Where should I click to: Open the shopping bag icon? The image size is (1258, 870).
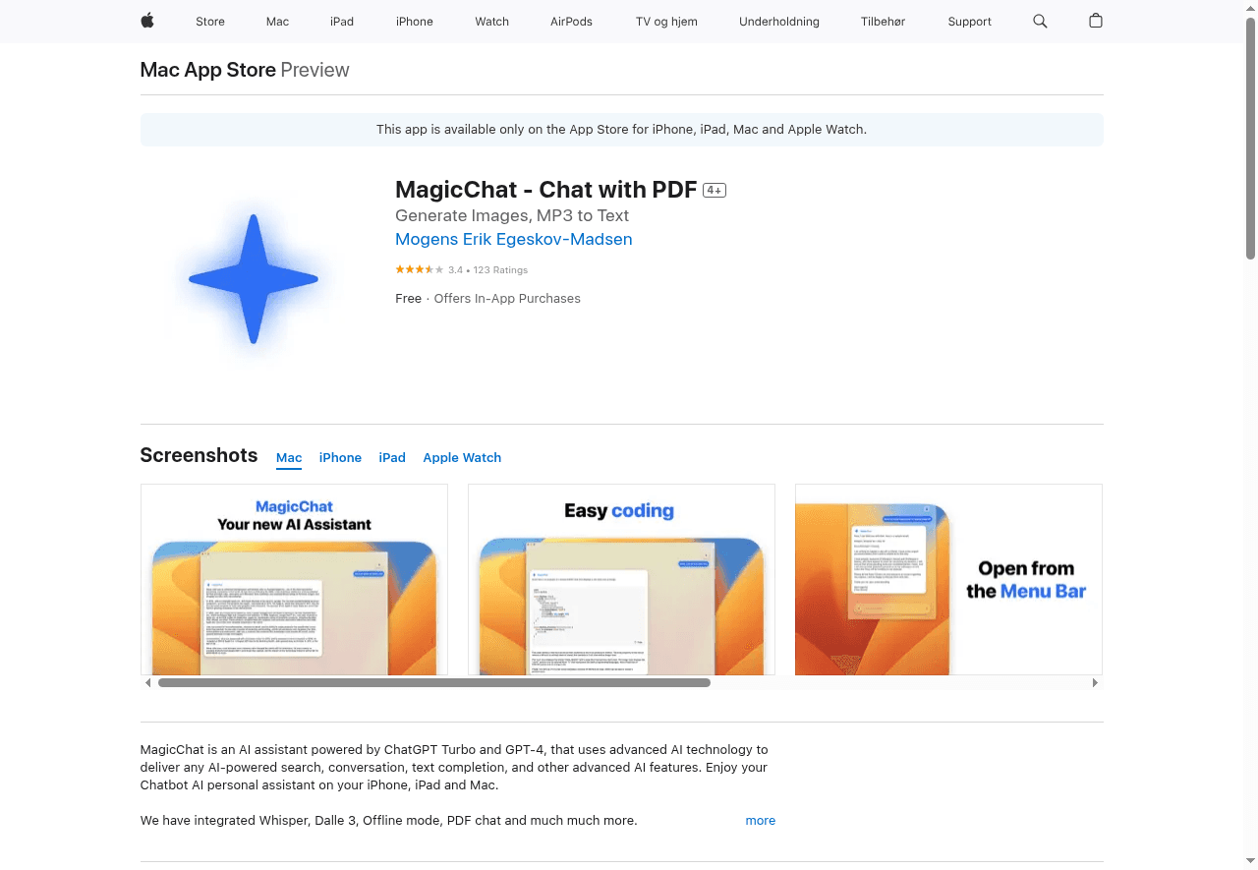click(x=1095, y=21)
